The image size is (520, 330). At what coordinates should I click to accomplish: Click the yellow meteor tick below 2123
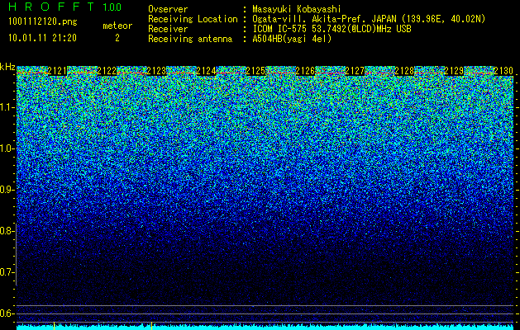[151, 325]
